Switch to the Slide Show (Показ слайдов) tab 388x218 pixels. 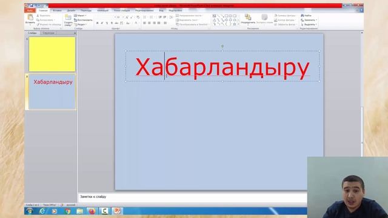(x=122, y=11)
